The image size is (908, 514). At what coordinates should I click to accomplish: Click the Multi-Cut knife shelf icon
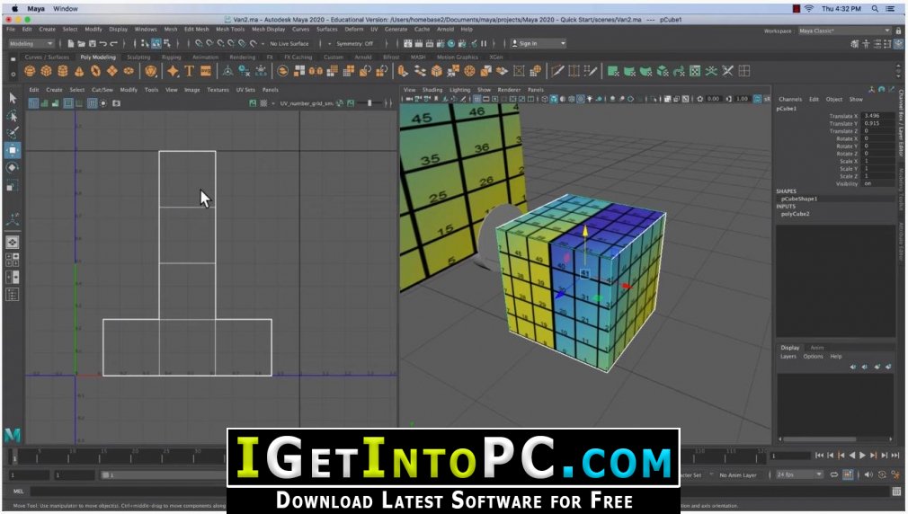[557, 71]
